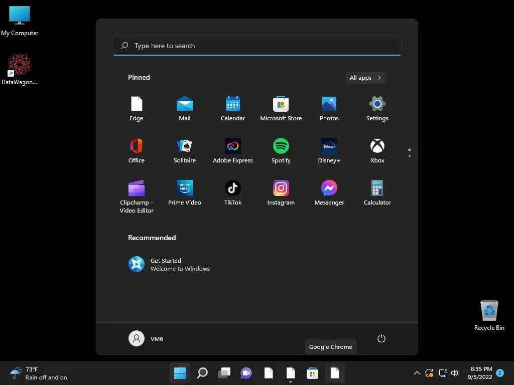Select the Recycle Bin desktop icon
514x385 pixels.
[489, 315]
